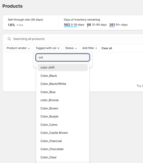Select the Color_Black/White tag option
Viewport: 143px width, 163px height.
click(63, 84)
